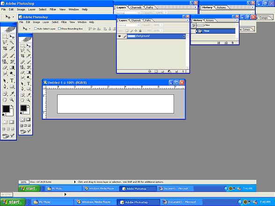Open the flyout arrow of the panel listing Background

[x=187, y=21]
